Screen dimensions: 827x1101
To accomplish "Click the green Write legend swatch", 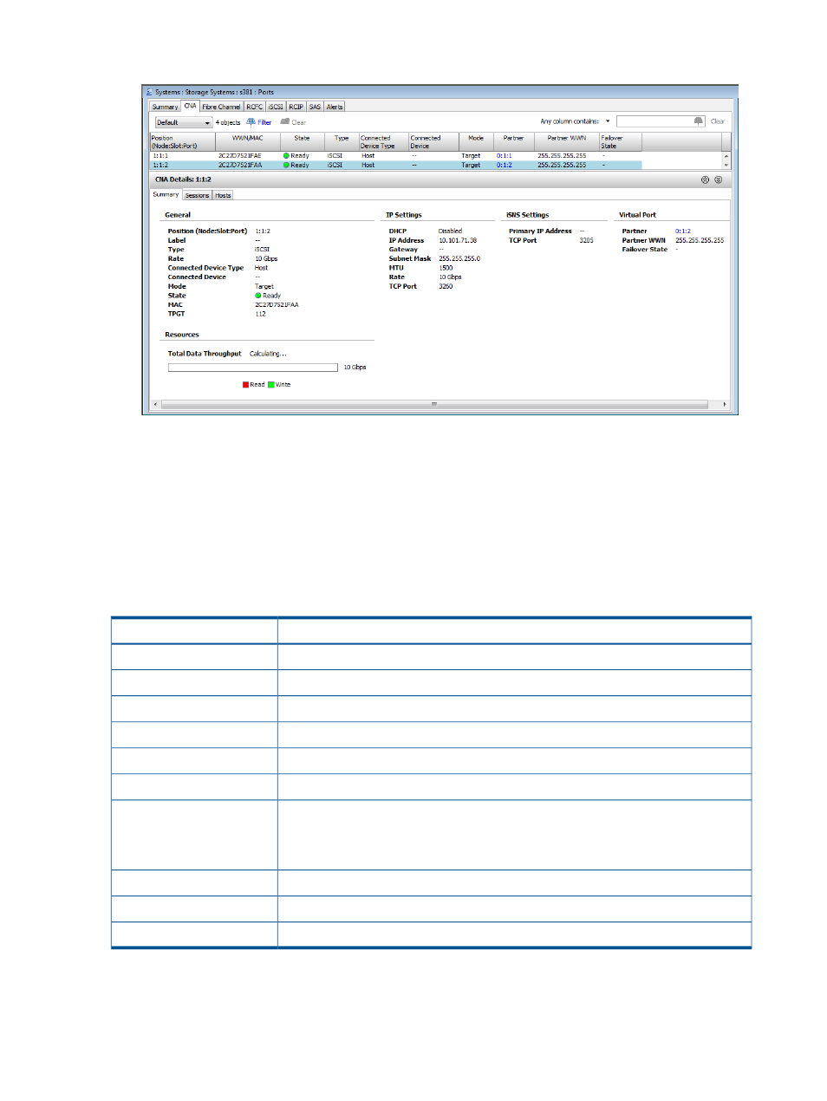I will pos(271,385).
